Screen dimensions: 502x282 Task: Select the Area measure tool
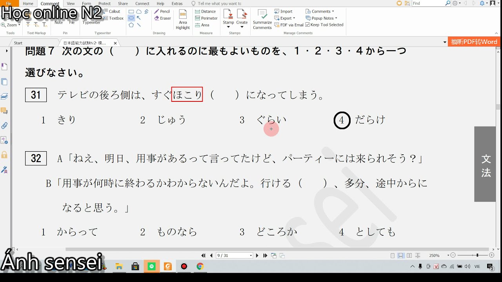(202, 25)
